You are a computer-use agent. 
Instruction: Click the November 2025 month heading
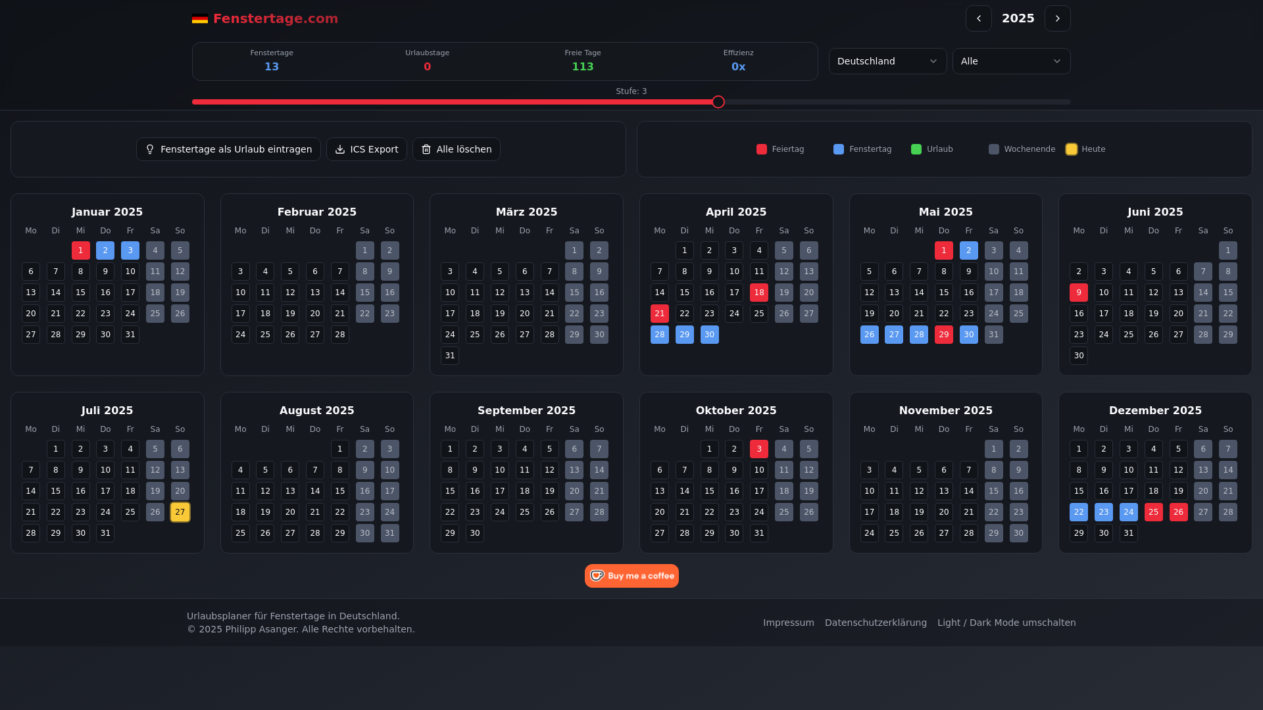tap(946, 410)
